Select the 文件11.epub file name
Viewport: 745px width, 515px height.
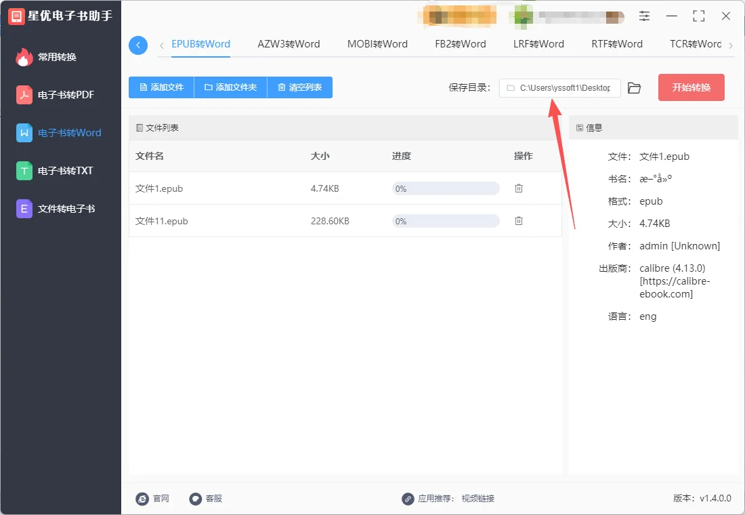162,221
